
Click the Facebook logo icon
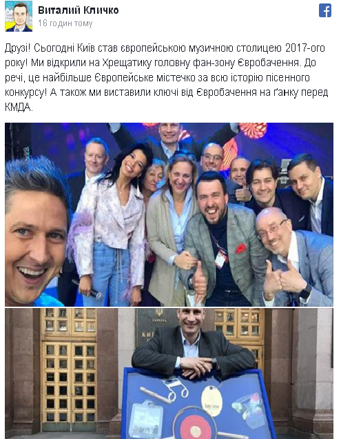[325, 10]
